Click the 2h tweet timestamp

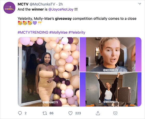pyautogui.click(x=61, y=4)
